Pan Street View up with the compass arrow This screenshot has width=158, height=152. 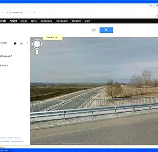point(37,41)
